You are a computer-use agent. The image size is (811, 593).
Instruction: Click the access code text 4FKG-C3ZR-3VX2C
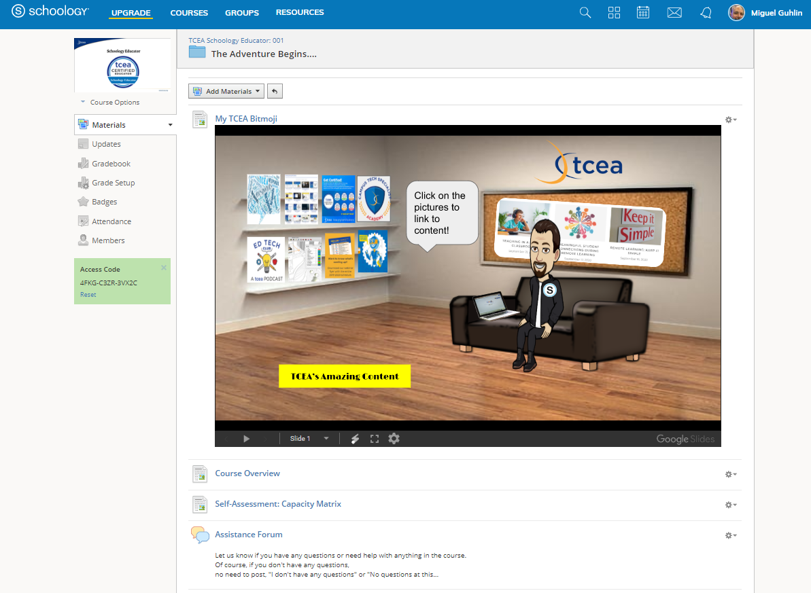(109, 283)
